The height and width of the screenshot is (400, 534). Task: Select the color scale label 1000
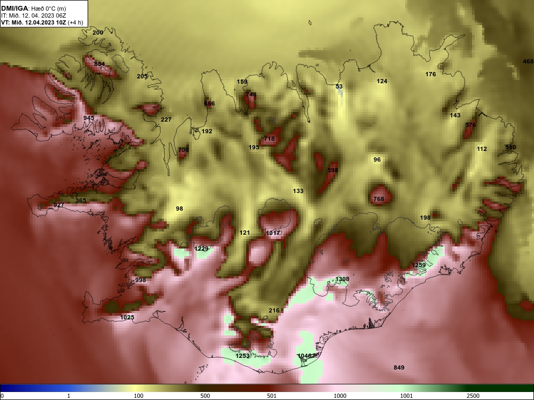click(340, 396)
